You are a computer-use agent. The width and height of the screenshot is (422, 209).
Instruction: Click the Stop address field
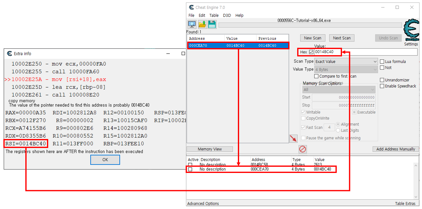pos(344,105)
